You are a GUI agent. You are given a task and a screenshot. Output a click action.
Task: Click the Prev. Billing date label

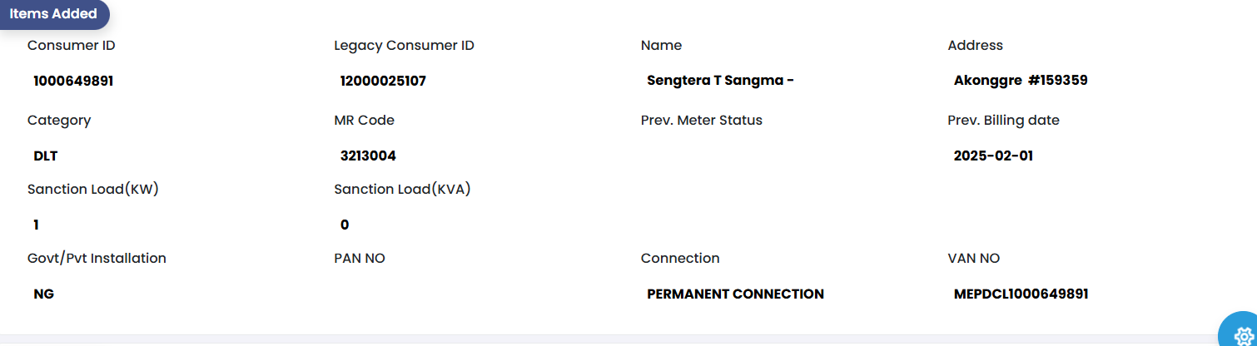(x=1003, y=121)
